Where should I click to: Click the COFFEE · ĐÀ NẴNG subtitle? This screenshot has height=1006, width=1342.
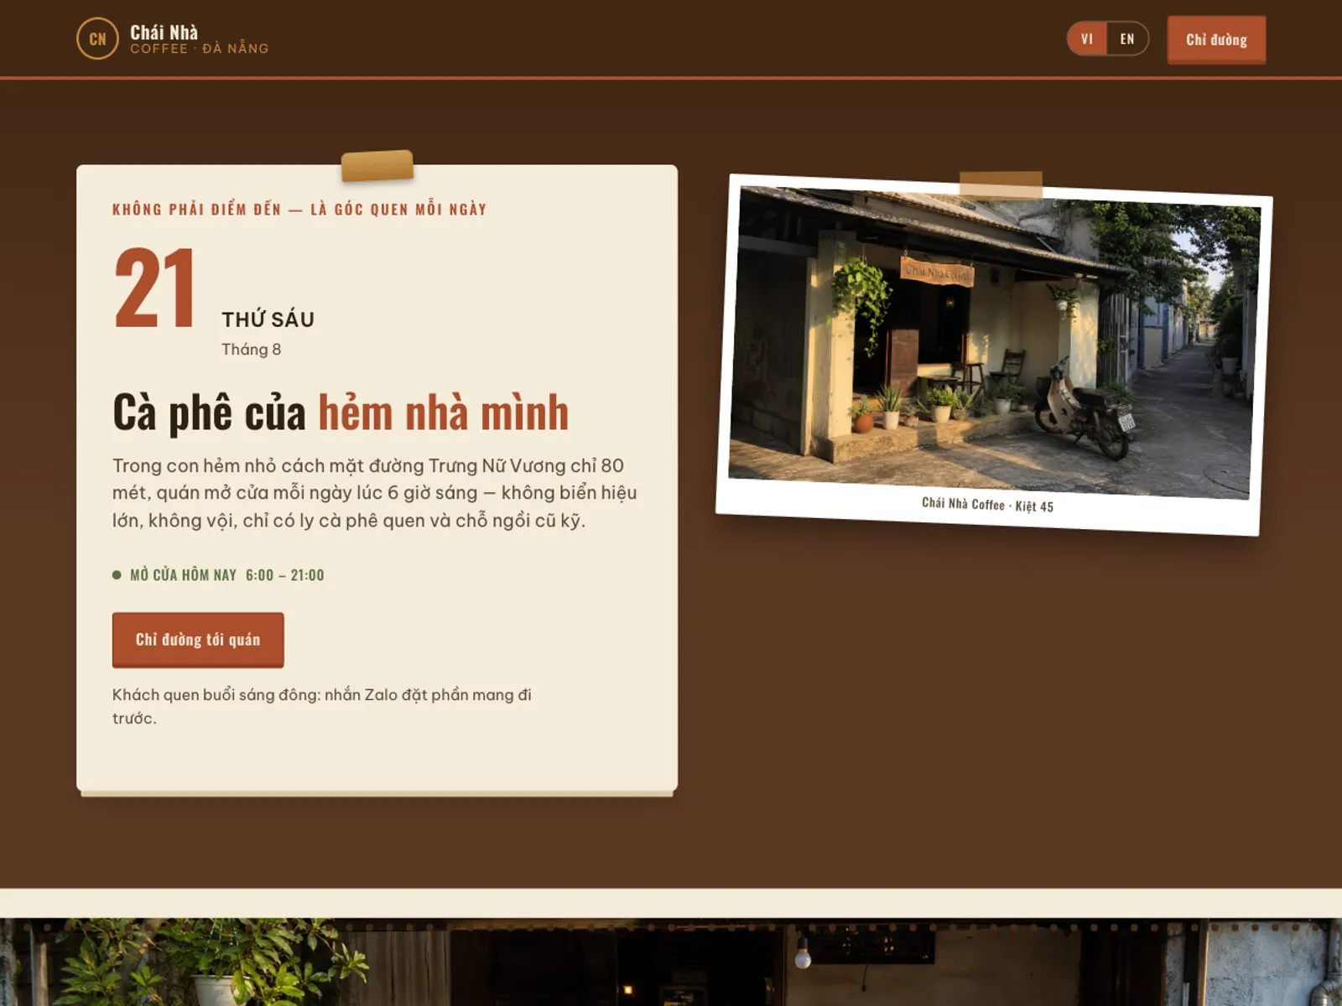click(200, 49)
